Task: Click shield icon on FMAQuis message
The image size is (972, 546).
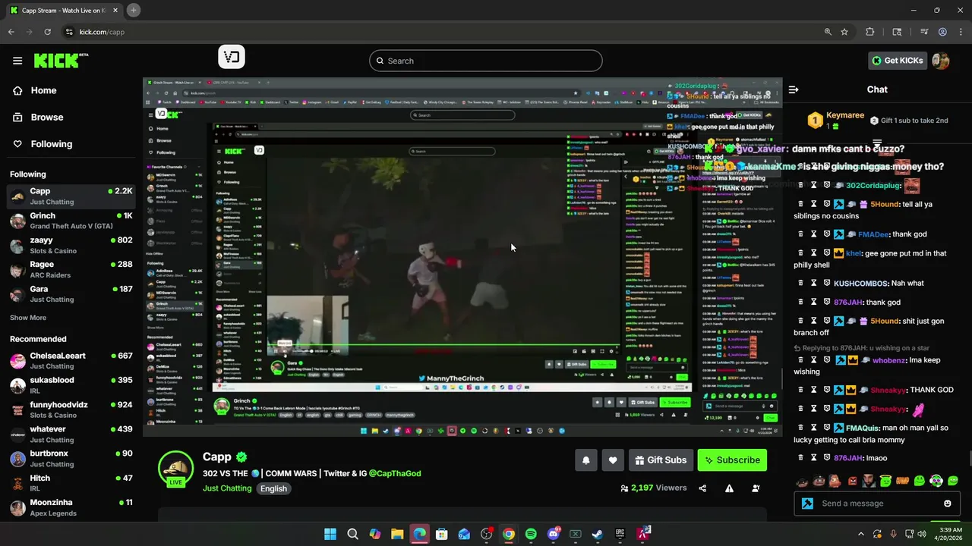Action: click(827, 428)
